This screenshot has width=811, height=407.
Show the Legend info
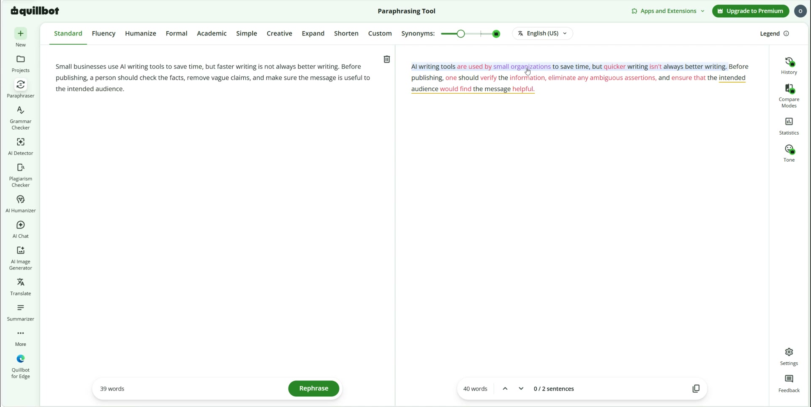pos(774,34)
